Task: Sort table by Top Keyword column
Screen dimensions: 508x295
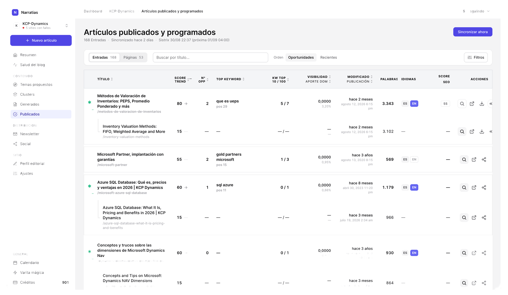Action: click(x=231, y=79)
